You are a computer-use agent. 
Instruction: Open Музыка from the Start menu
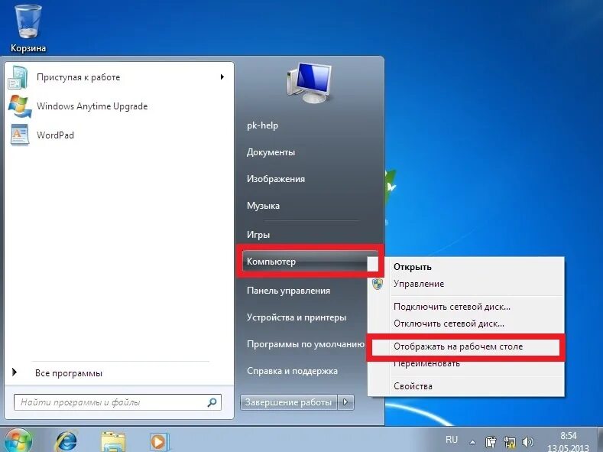(263, 206)
